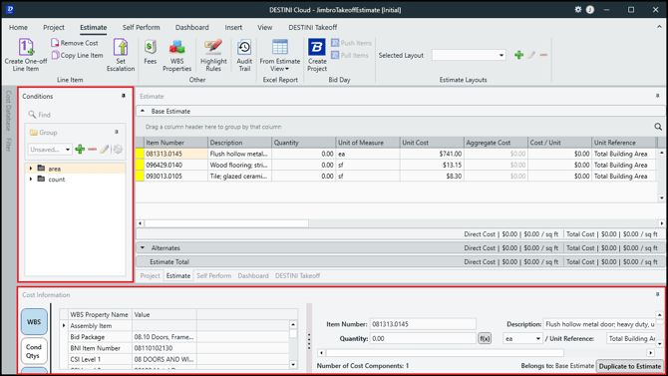Click the Push Items button
668x376 pixels.
(x=352, y=43)
